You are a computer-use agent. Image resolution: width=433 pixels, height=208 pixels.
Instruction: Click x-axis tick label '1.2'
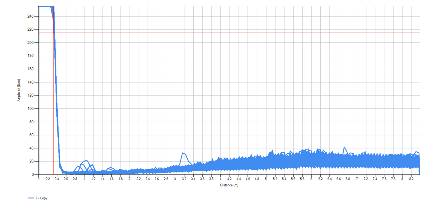point(93,179)
